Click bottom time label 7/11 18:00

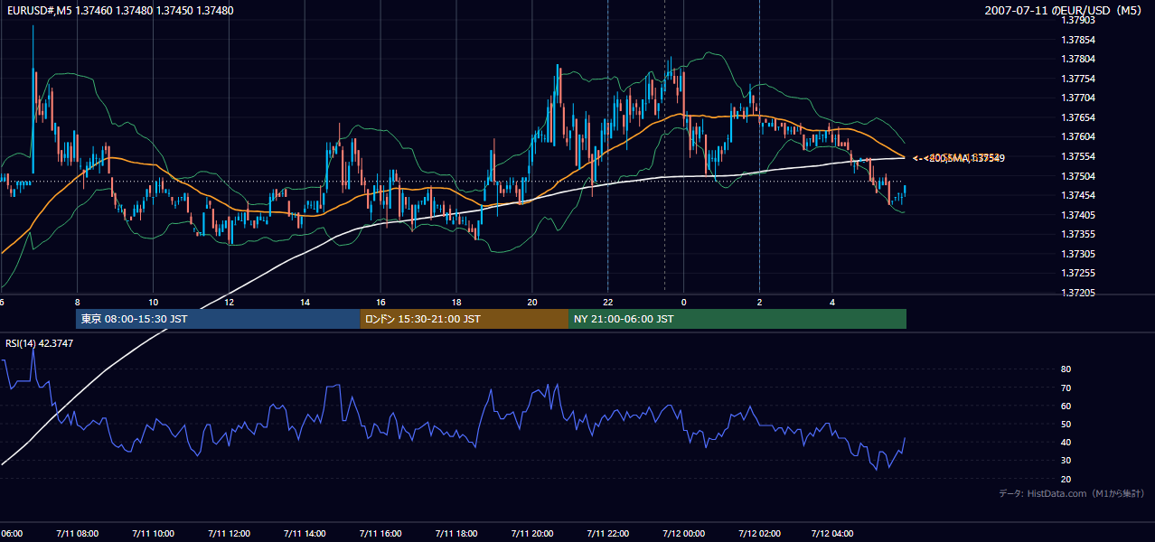point(456,534)
